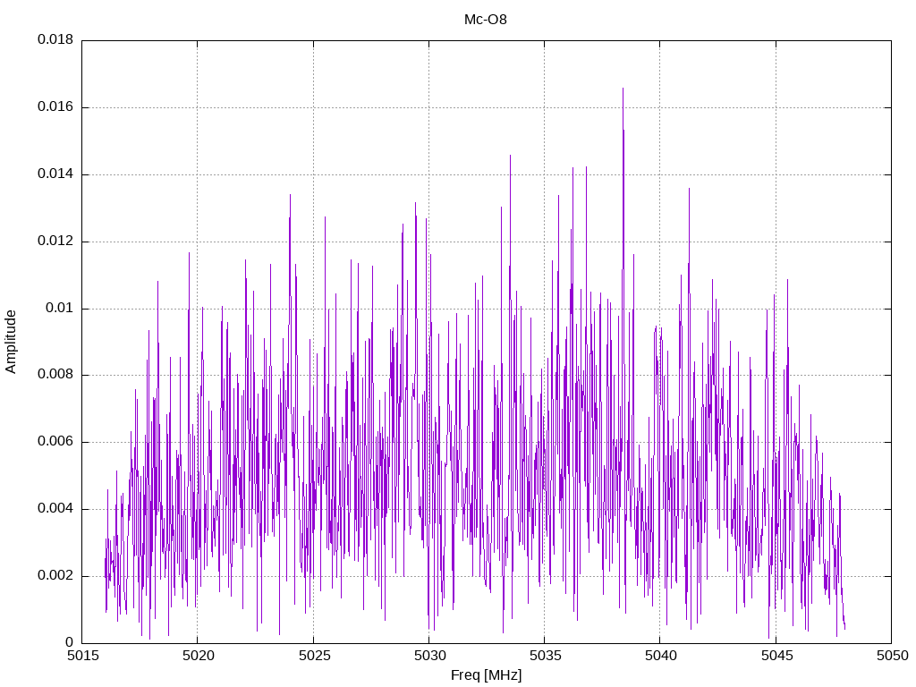Click the tallest spectrum peak near 5038 MHz
The height and width of the screenshot is (687, 916).
(x=623, y=89)
